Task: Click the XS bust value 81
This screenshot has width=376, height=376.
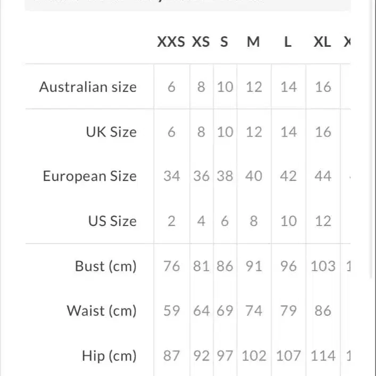Action: tap(201, 266)
